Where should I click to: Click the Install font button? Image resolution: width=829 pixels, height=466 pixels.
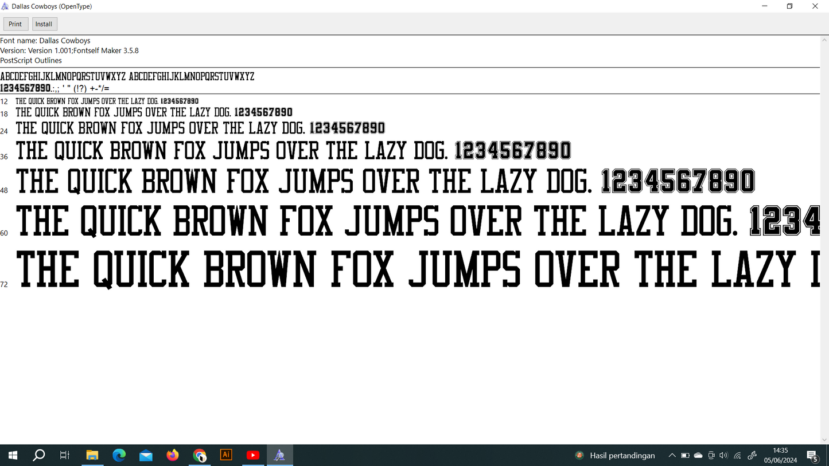coord(44,24)
